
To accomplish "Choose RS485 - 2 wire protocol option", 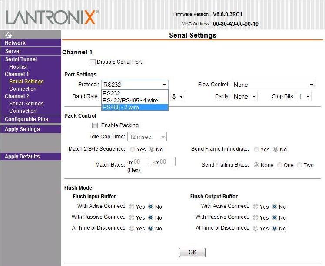I will point(134,107).
